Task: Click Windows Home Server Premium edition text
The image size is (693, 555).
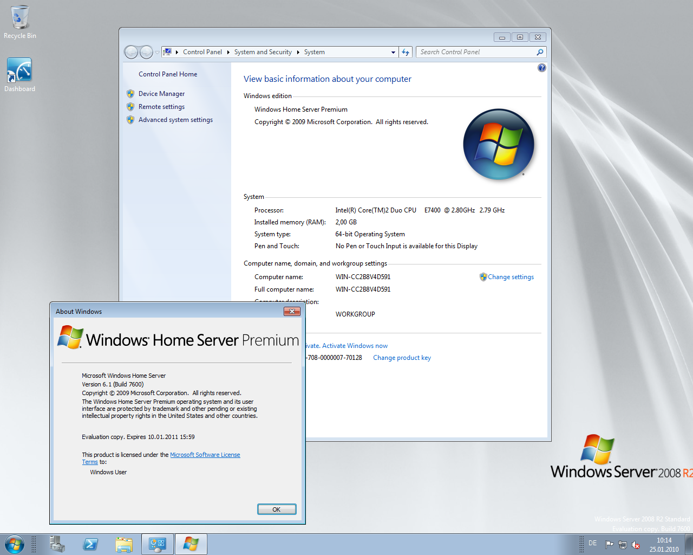Action: tap(301, 109)
